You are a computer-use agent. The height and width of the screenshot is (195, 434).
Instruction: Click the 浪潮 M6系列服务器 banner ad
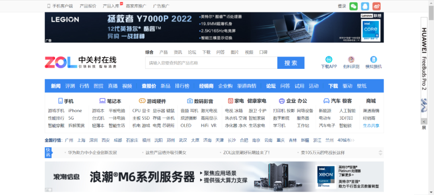pyautogui.click(x=214, y=177)
